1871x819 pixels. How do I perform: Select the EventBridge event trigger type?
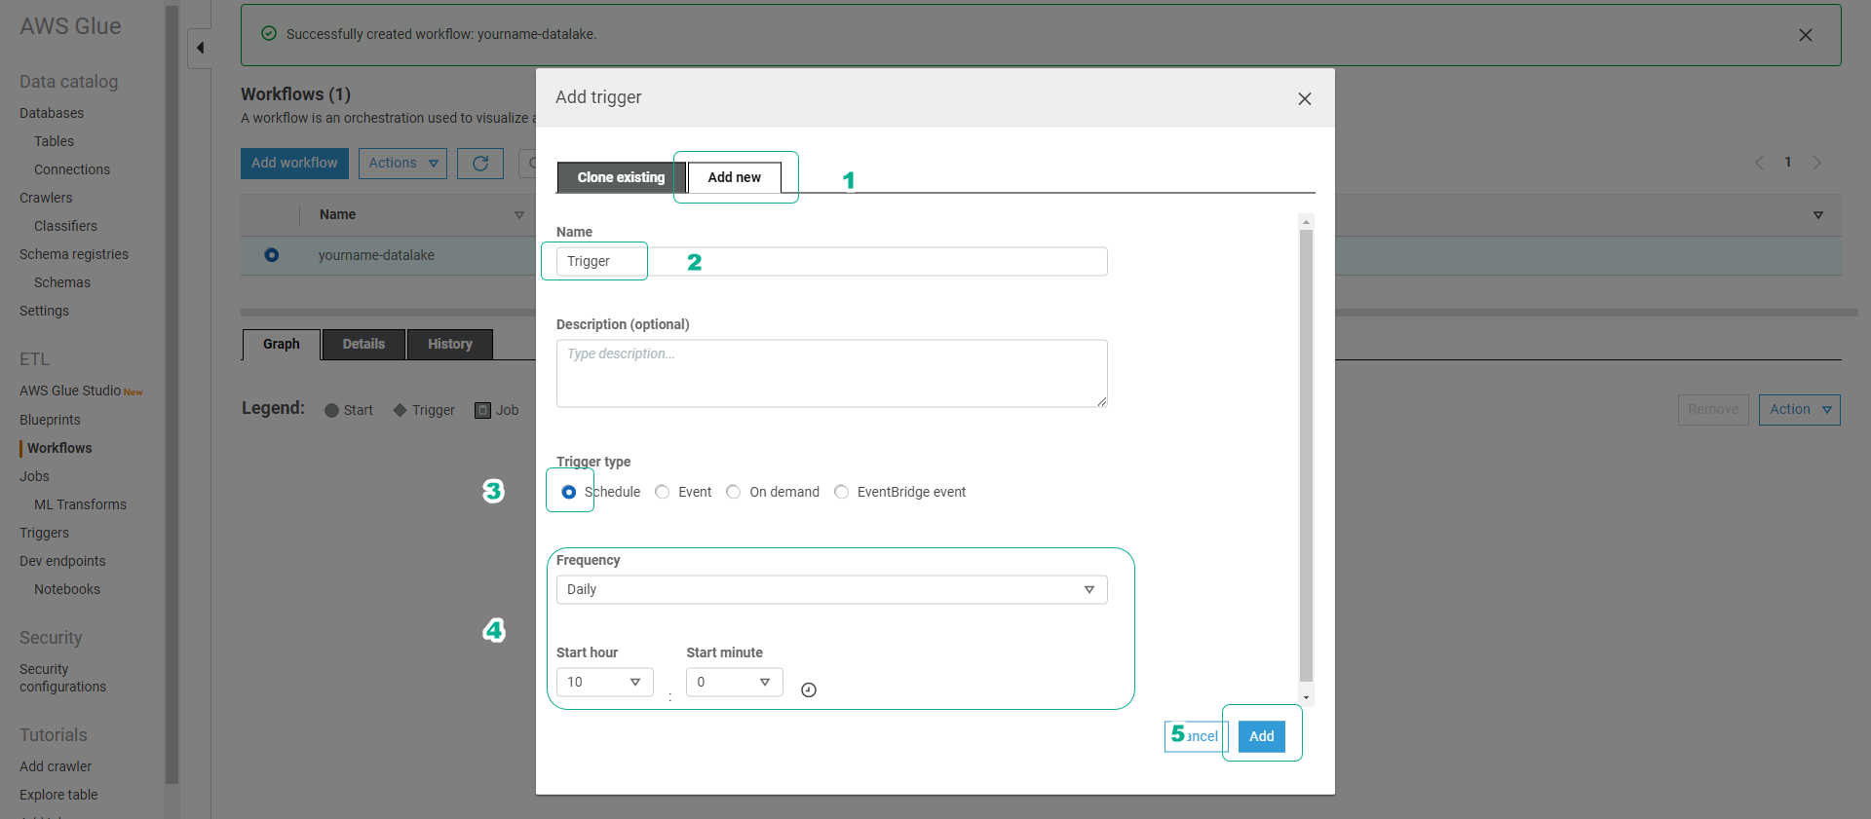(x=842, y=493)
